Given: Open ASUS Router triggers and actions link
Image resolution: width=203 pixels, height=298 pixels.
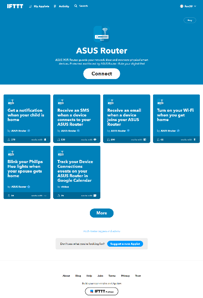Looking at the screenshot, I should (x=102, y=231).
